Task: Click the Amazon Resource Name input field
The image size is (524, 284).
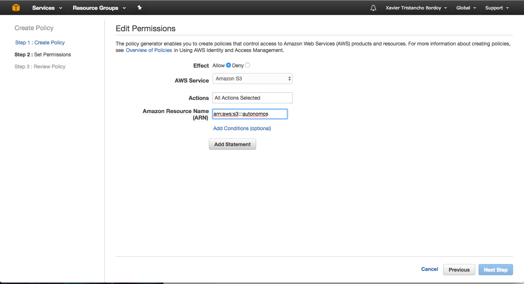Action: [250, 114]
